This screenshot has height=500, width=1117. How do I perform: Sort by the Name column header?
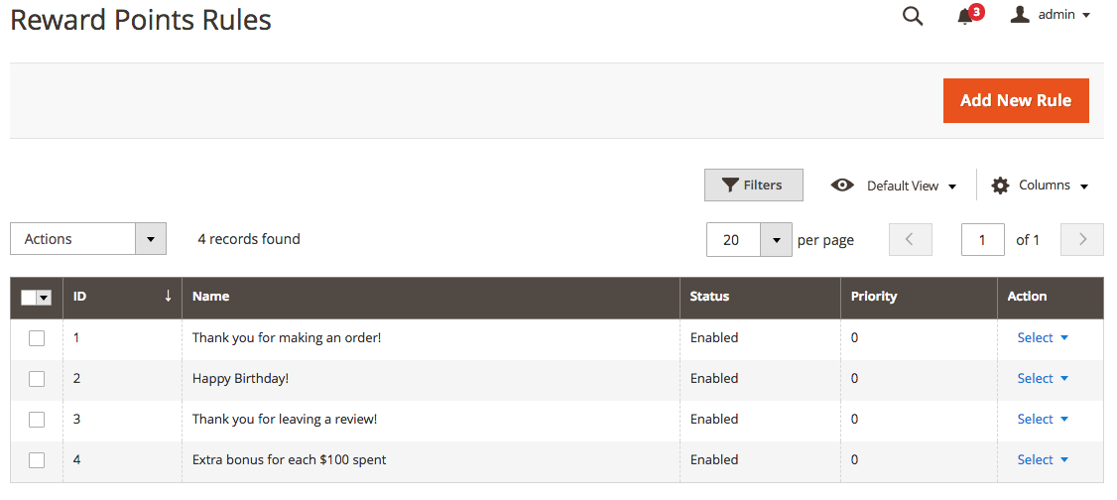pyautogui.click(x=431, y=297)
